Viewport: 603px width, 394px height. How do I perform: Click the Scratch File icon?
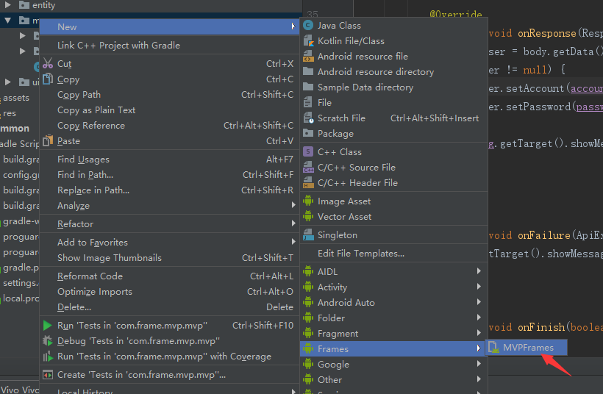click(308, 118)
